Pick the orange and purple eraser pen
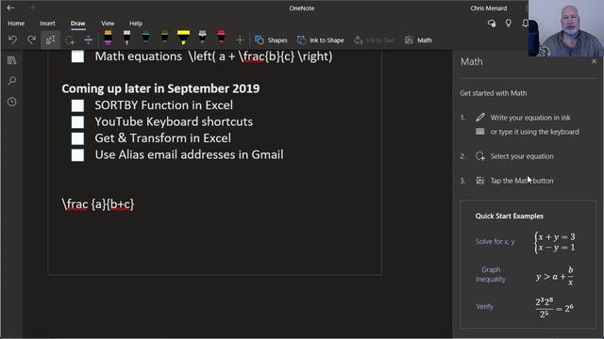This screenshot has height=339, width=604. [108, 38]
